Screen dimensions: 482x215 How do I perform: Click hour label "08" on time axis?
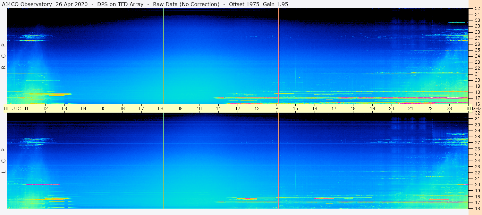click(161, 108)
